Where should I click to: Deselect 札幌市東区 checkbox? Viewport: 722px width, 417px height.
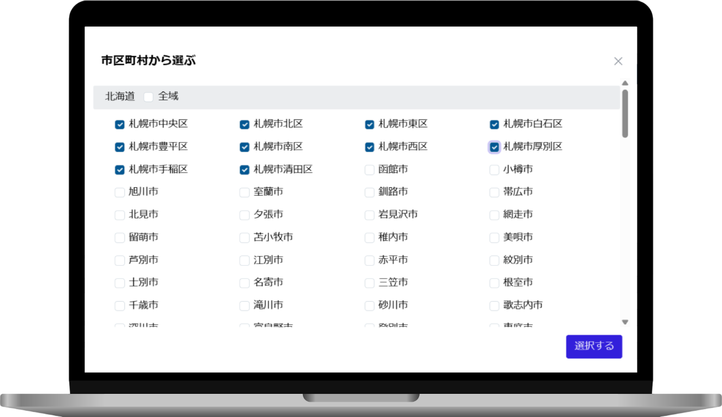[x=369, y=125]
